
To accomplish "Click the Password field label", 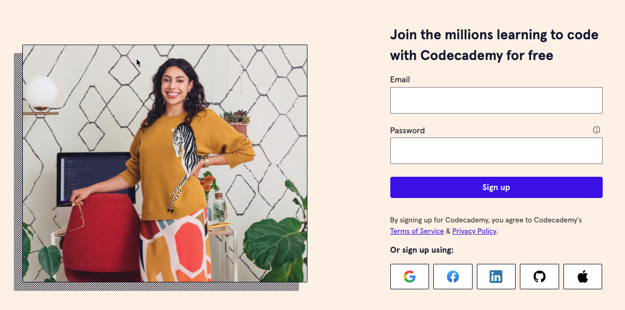I will coord(407,130).
